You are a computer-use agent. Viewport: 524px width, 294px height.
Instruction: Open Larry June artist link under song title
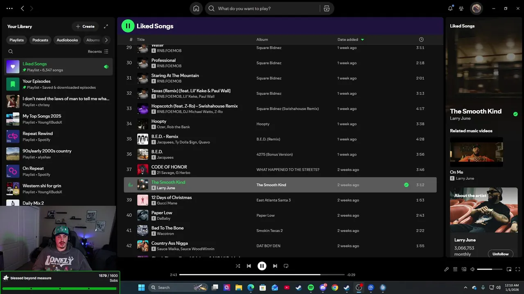coord(166,188)
